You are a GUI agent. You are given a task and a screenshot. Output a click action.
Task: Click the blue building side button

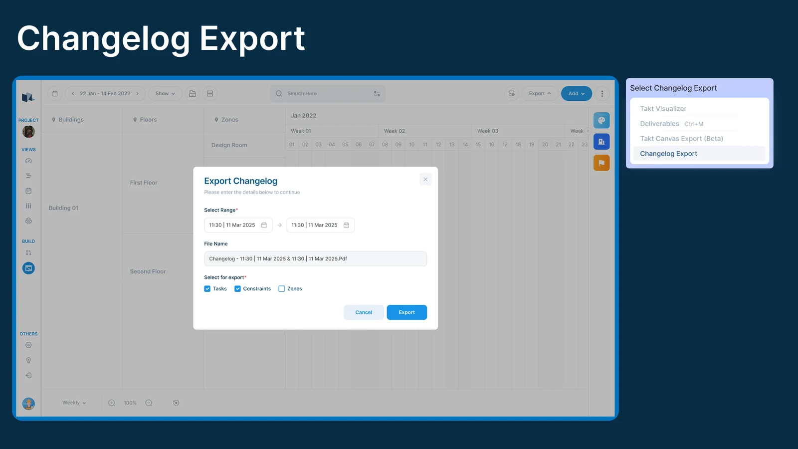click(x=601, y=142)
